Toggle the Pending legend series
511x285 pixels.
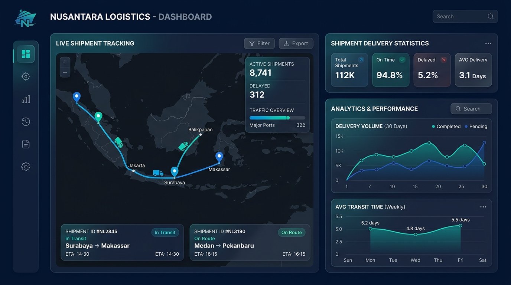click(476, 127)
